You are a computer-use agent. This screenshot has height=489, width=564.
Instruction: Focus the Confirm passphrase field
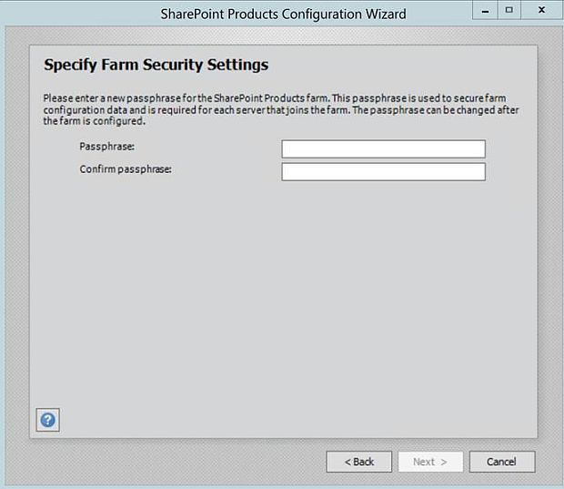pyautogui.click(x=384, y=172)
